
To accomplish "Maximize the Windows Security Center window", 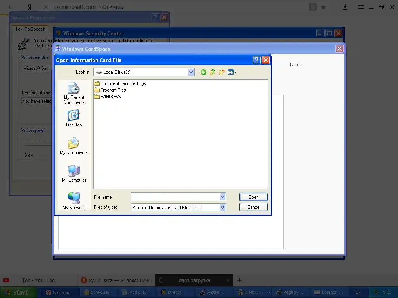I will [x=329, y=33].
